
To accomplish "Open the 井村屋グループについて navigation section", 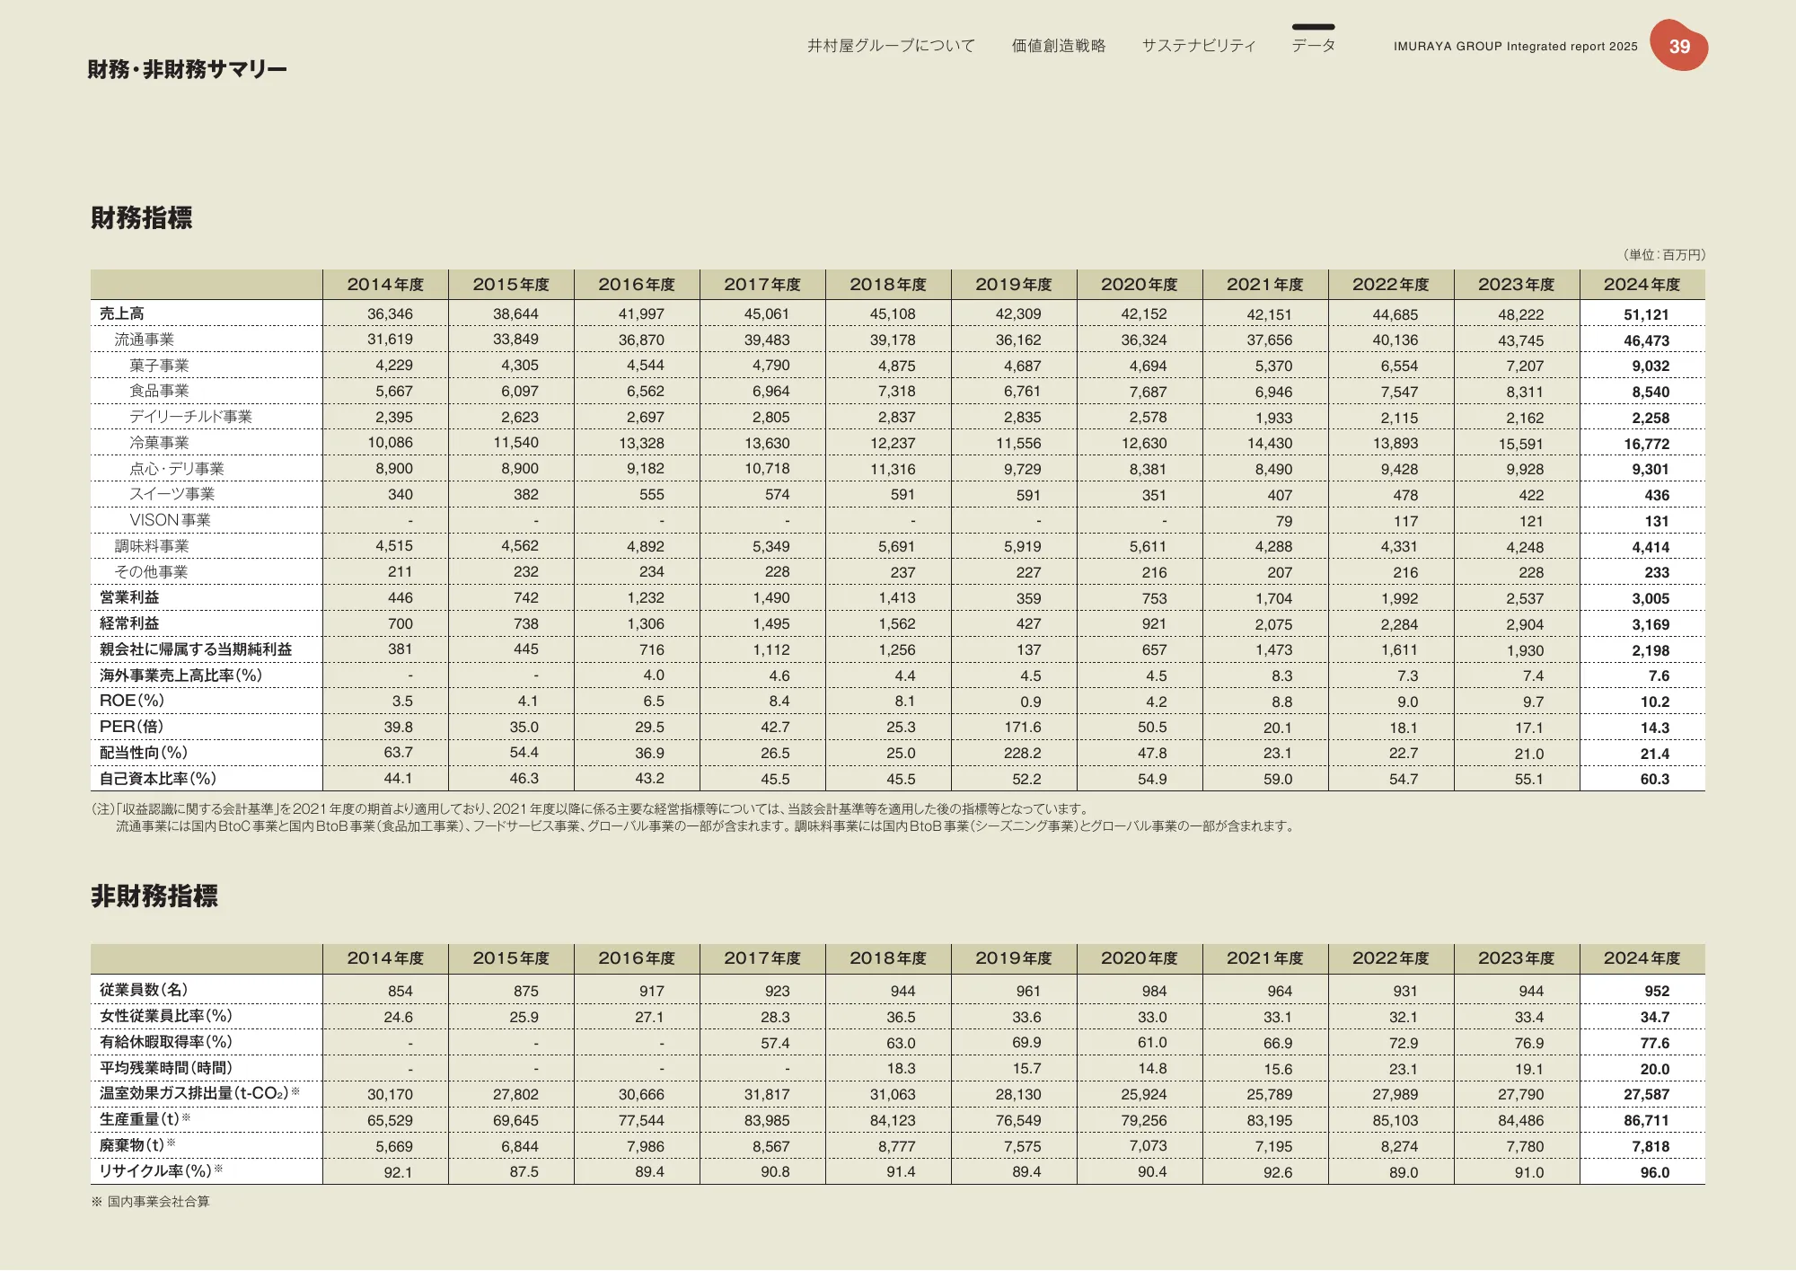I will click(891, 46).
